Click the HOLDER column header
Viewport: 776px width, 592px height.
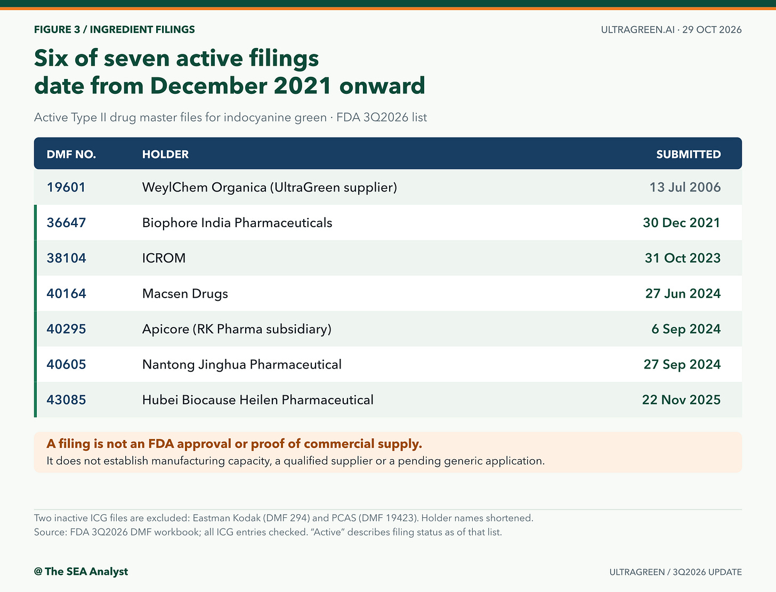click(x=165, y=155)
